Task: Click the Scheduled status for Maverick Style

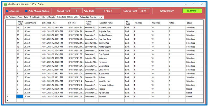Action: 194,27
